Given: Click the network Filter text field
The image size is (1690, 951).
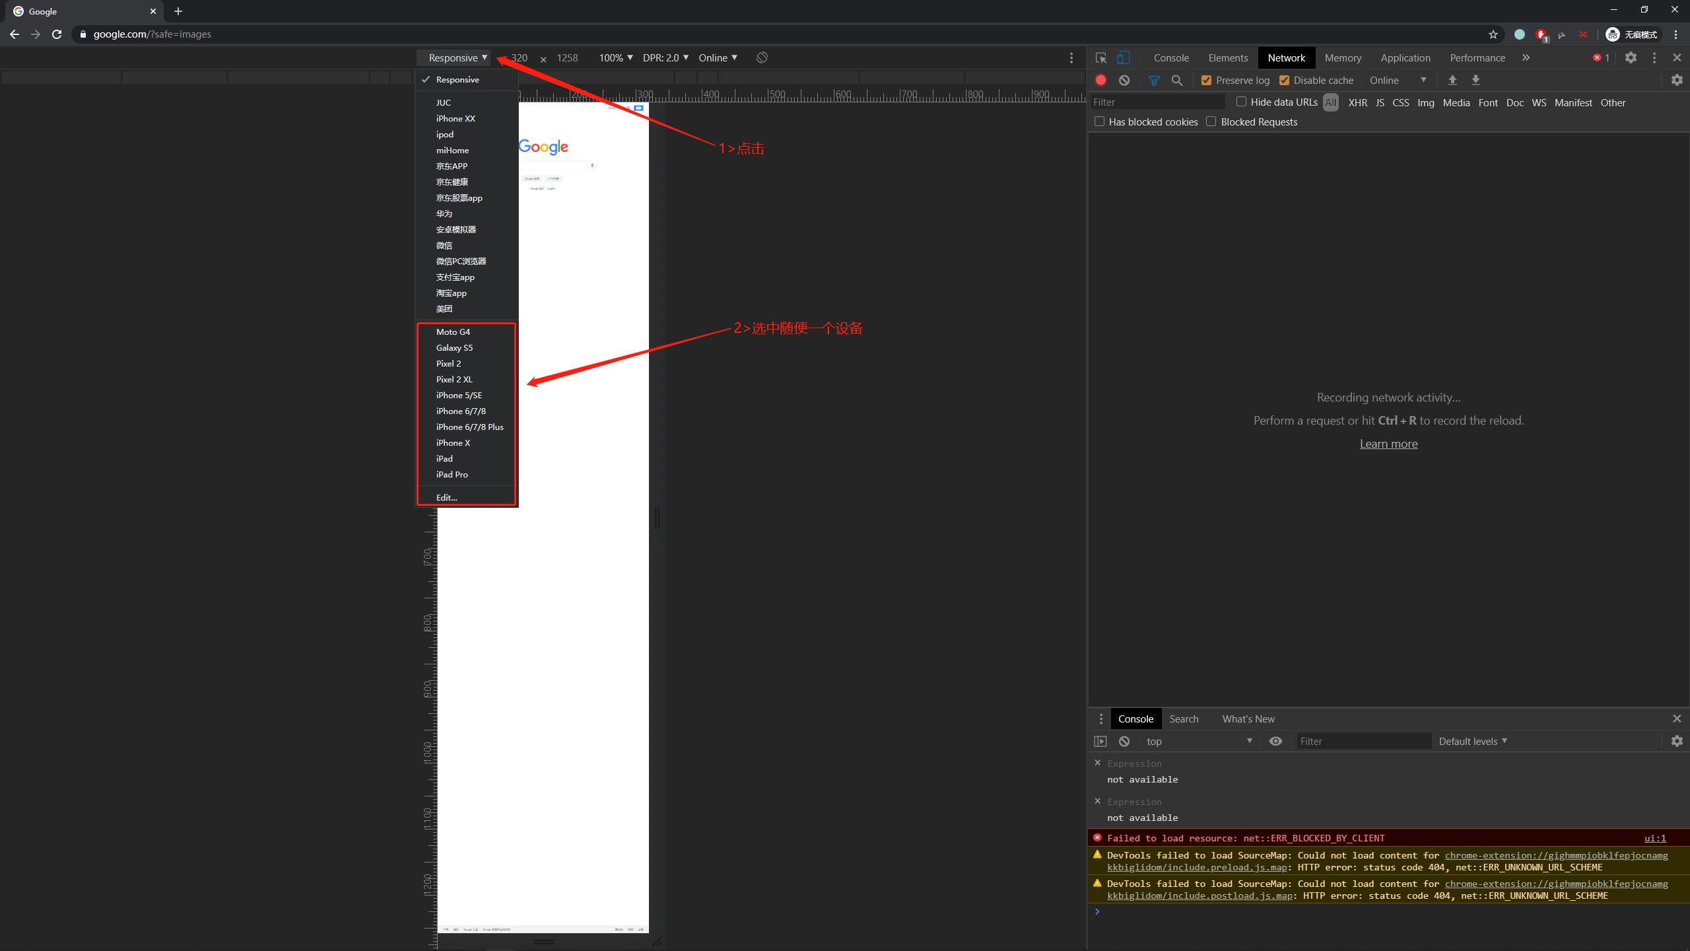Looking at the screenshot, I should pyautogui.click(x=1157, y=102).
